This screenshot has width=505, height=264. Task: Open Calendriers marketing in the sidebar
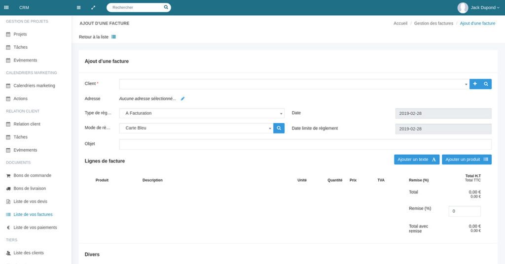pos(34,86)
